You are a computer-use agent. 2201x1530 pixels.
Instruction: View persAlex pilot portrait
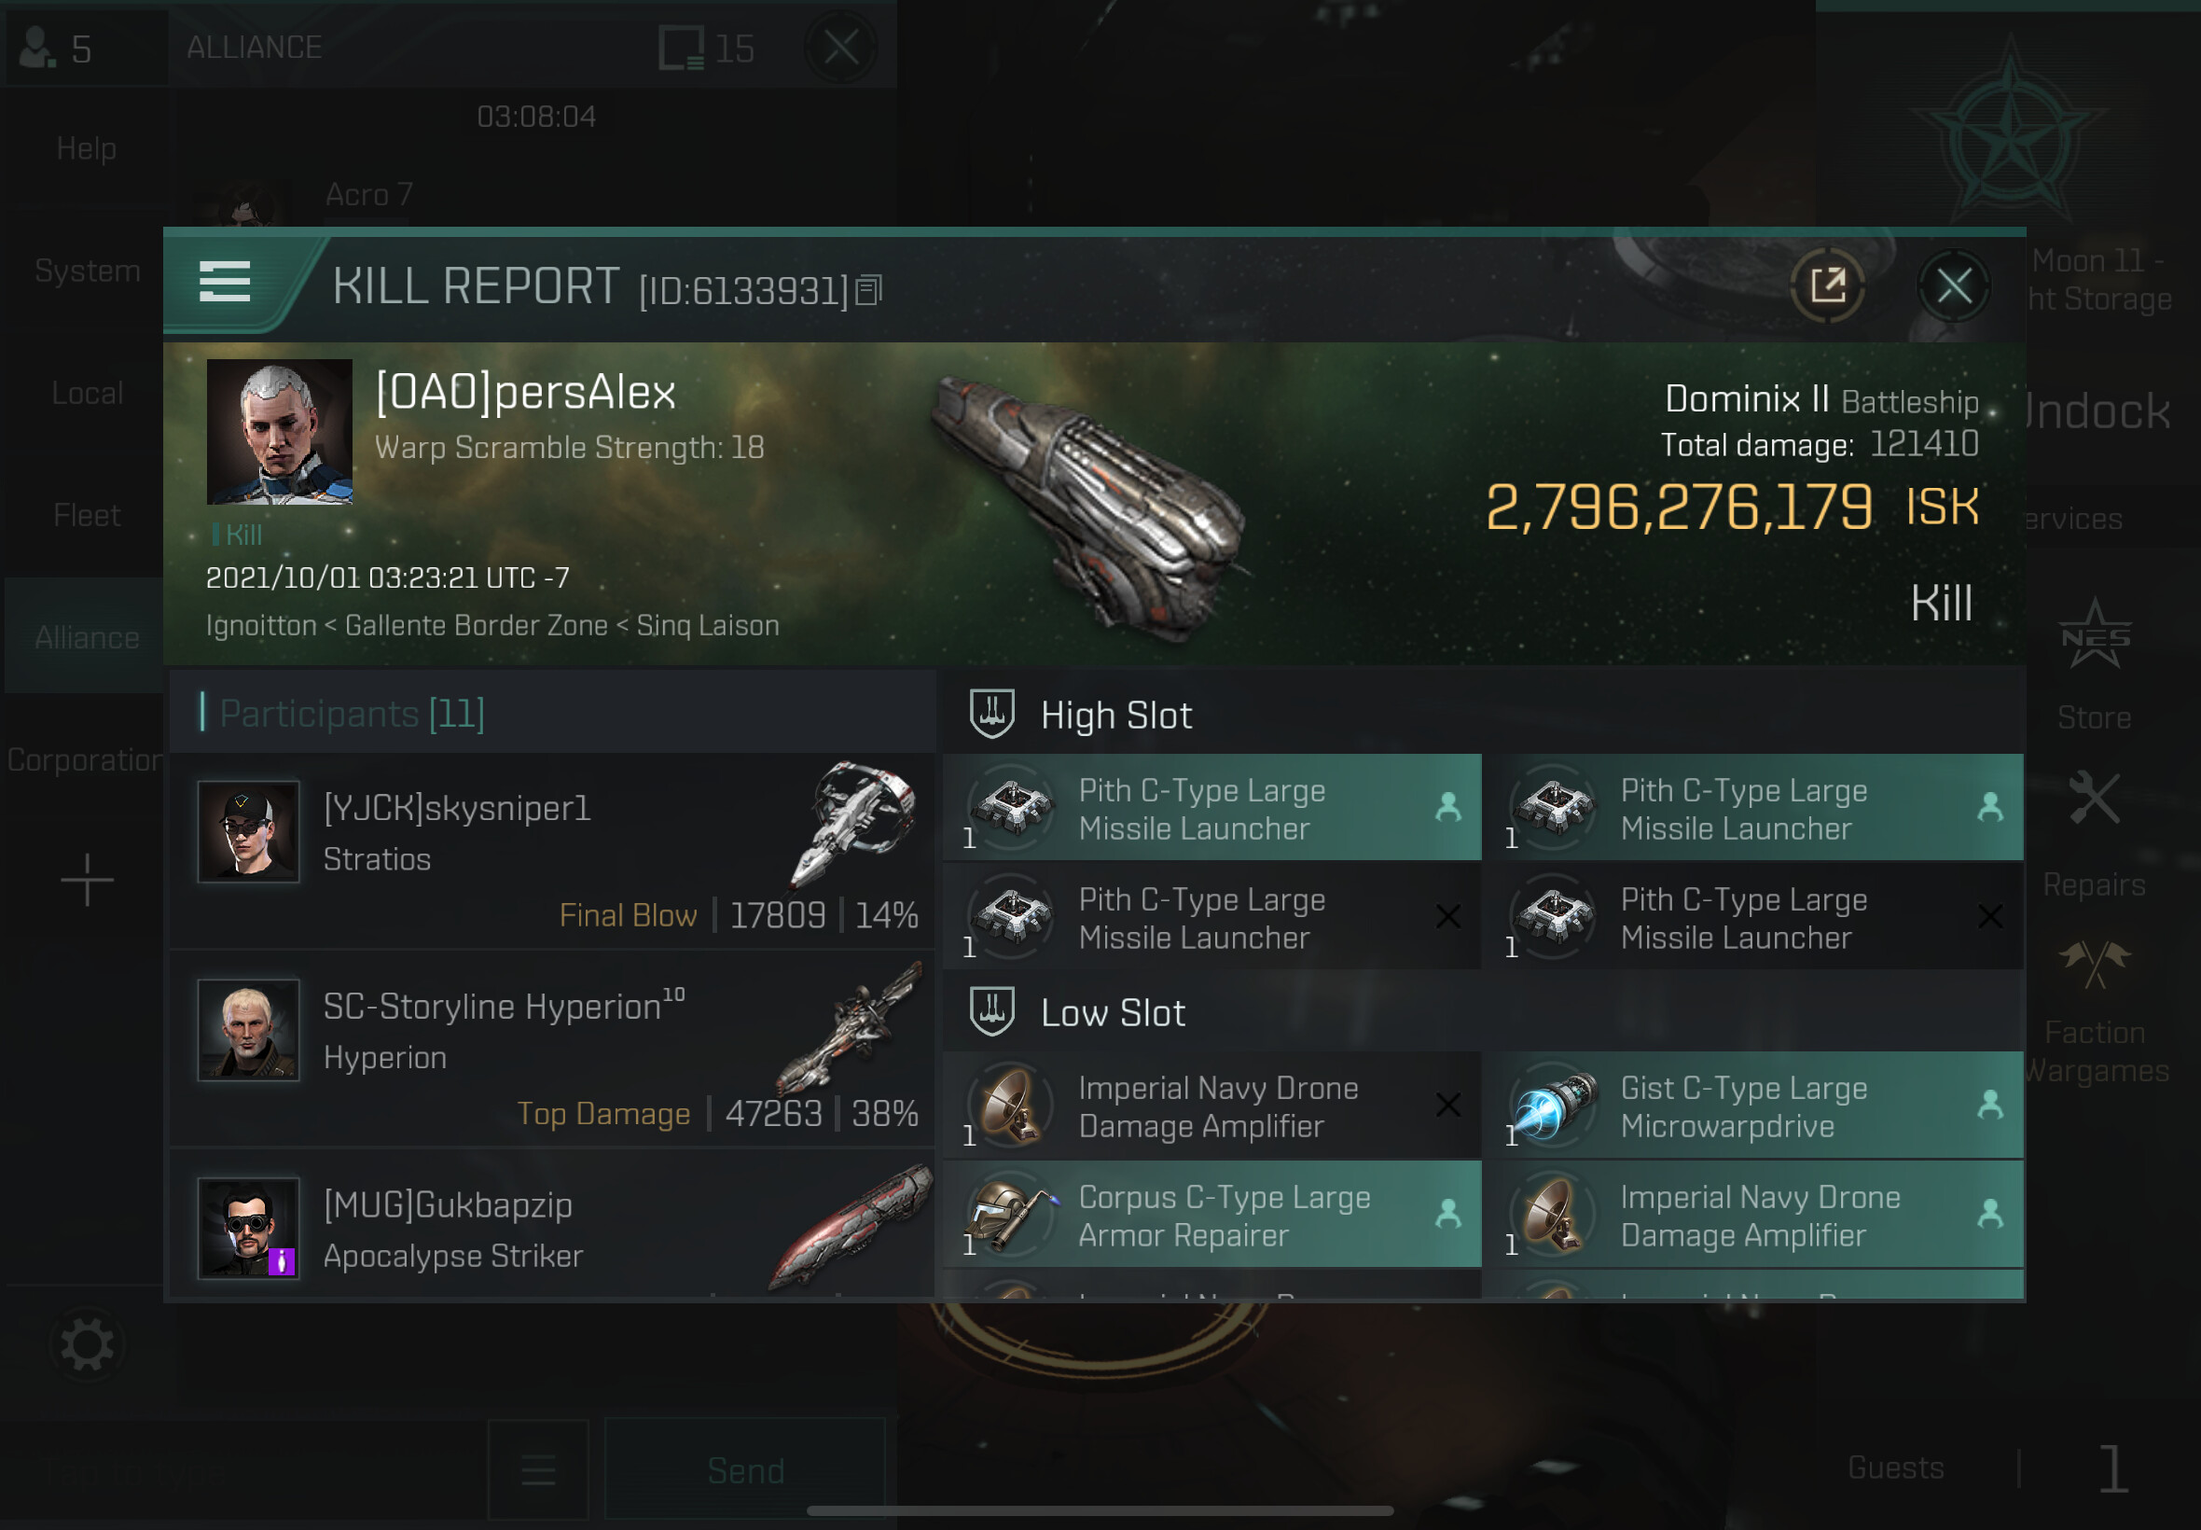(x=280, y=431)
